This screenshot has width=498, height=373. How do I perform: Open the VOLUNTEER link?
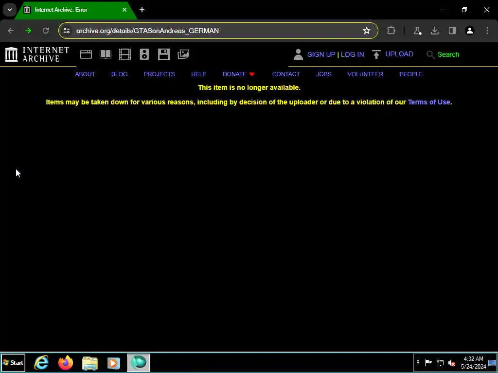pyautogui.click(x=365, y=74)
